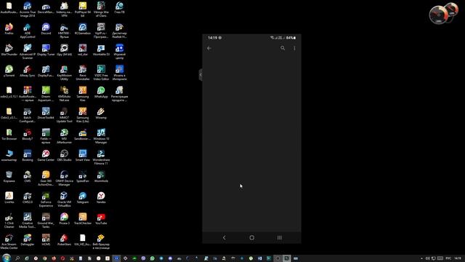Select the ONVIF Device Manager shortcut
The image size is (465, 262).
(x=65, y=178)
